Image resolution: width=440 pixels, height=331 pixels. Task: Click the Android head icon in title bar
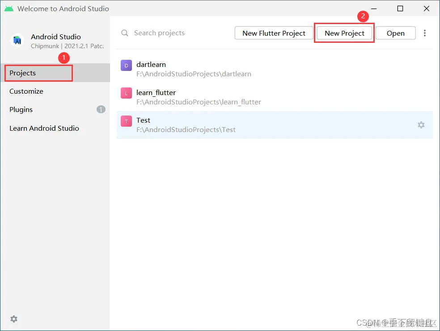coord(9,8)
